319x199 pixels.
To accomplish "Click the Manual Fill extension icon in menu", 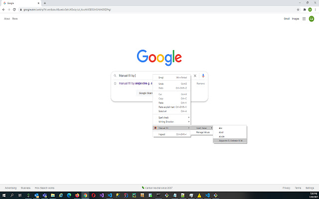I will (156, 128).
